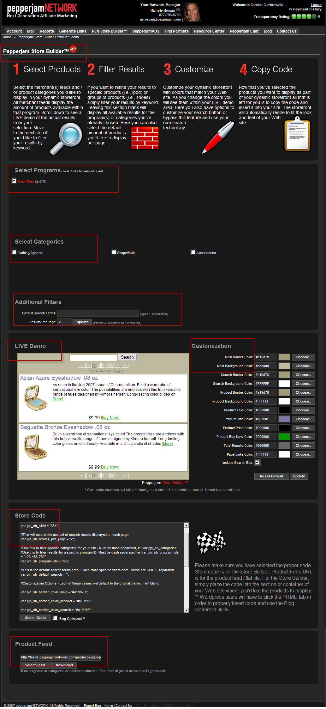Click the up arrow of the store code scrollbar
Image resolution: width=326 pixels, height=709 pixels.
pos(187,525)
